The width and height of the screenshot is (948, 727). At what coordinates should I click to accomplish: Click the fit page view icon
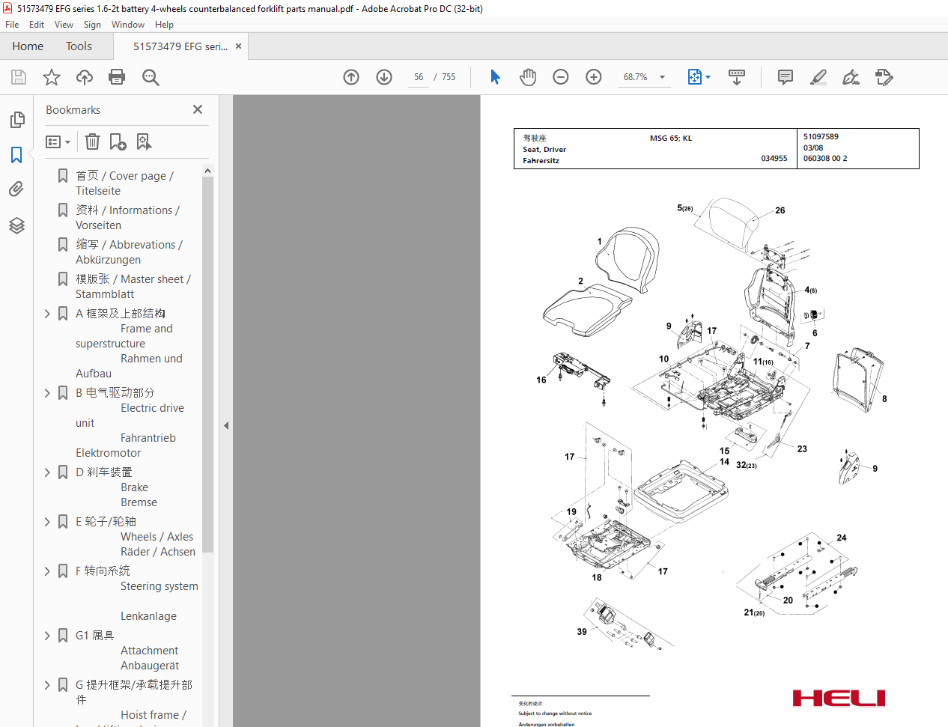coord(694,77)
